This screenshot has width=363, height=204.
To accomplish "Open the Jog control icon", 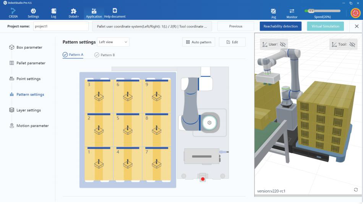I will click(273, 12).
